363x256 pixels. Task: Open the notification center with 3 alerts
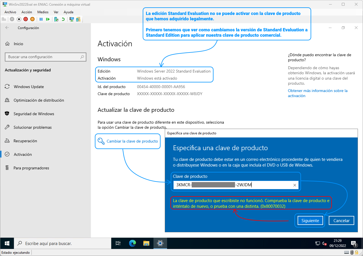pos(354,244)
